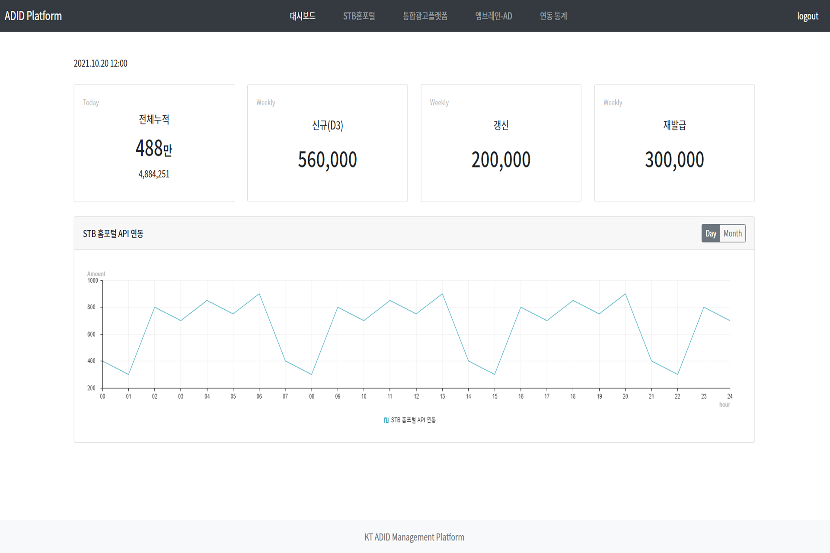
Task: Click the Amount axis label
Action: click(x=96, y=274)
